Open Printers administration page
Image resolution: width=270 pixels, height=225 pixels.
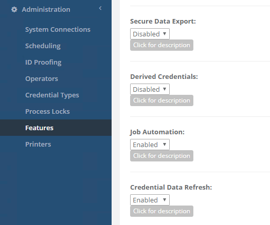pyautogui.click(x=38, y=144)
